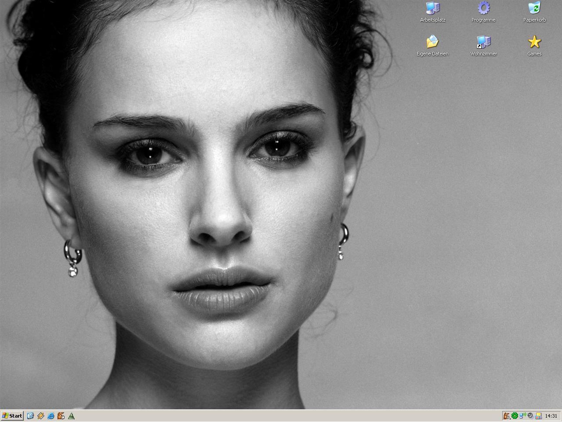Click the yellow display tray icon

(x=538, y=416)
